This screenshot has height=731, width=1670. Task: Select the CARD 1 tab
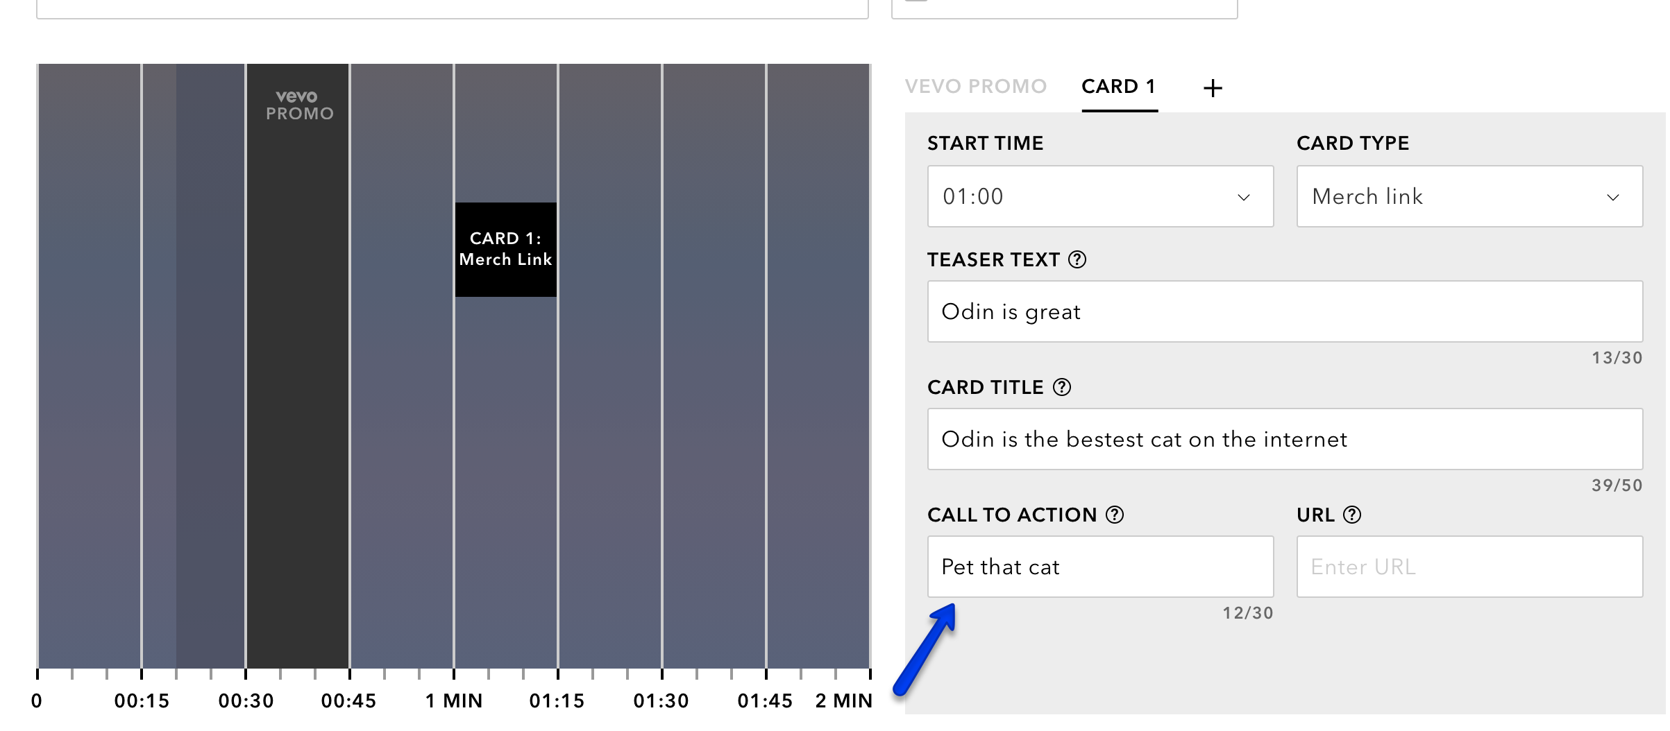click(1118, 87)
